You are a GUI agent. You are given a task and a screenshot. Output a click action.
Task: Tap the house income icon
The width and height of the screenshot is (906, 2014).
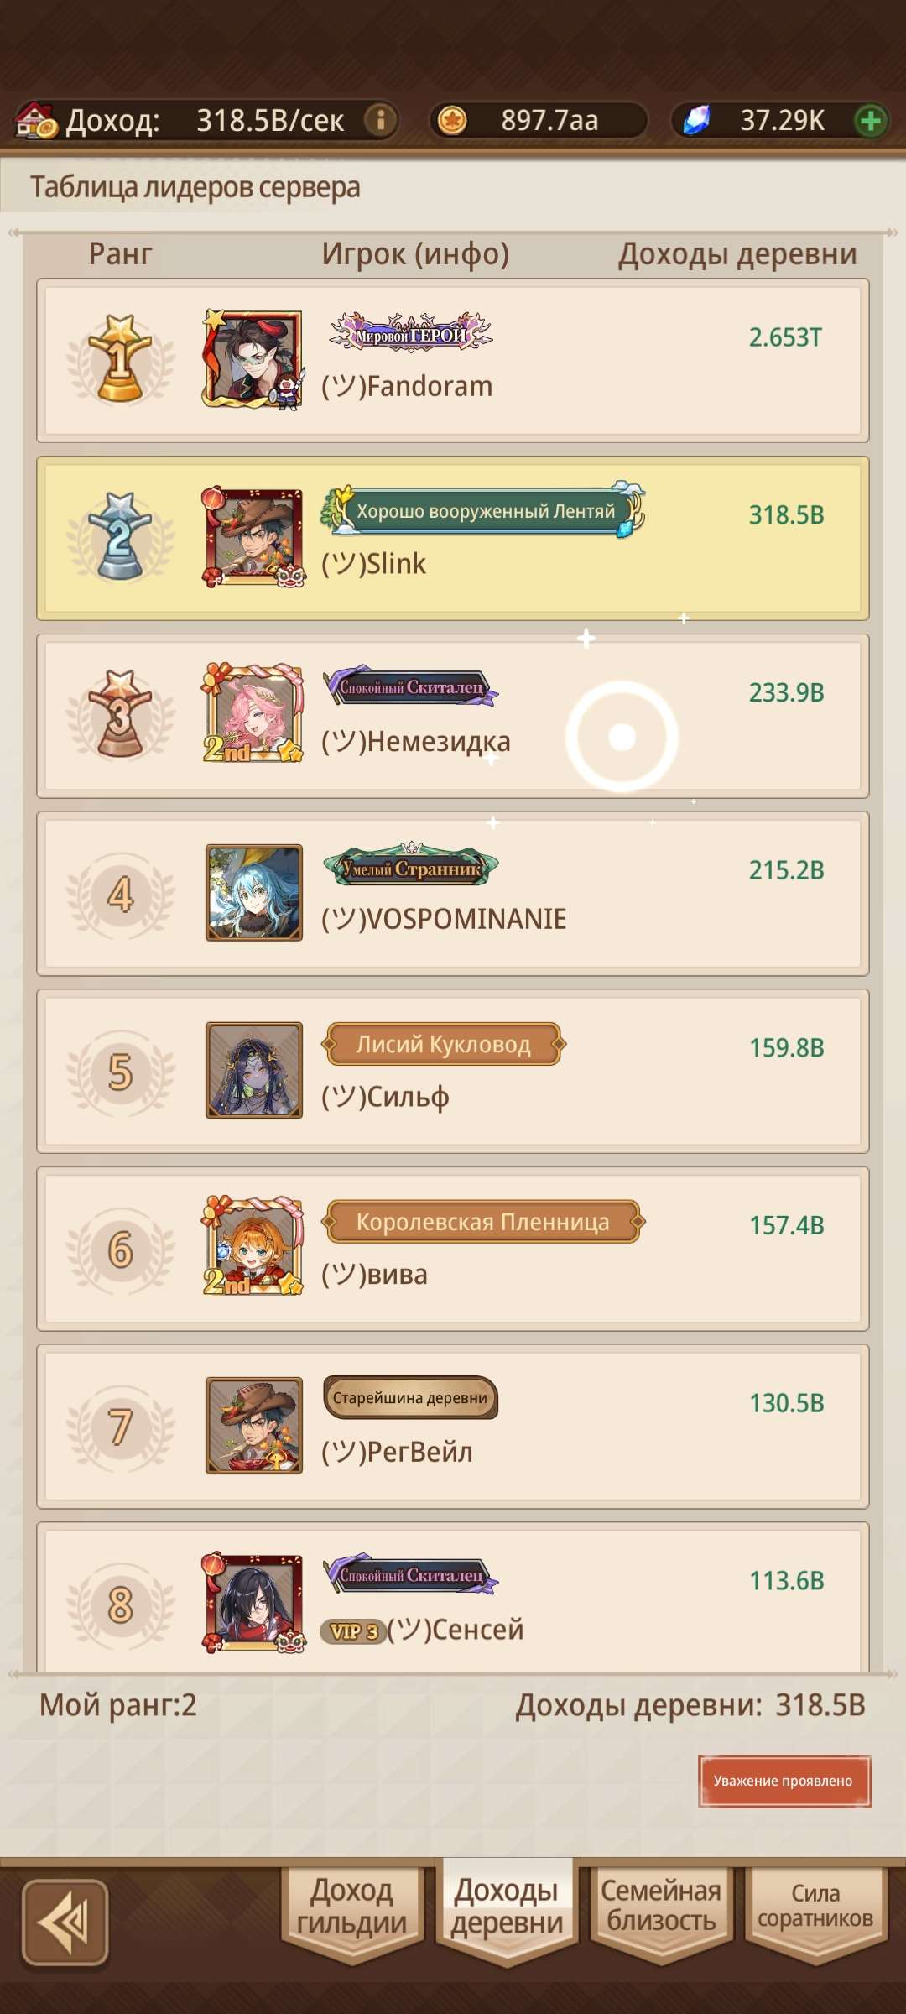37,120
